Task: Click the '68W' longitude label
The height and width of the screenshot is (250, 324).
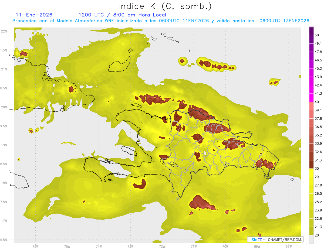Action: coord(289,246)
